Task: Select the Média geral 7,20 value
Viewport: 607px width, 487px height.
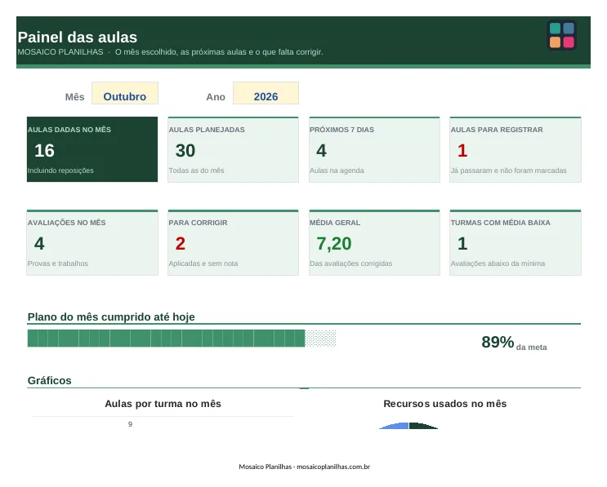Action: [x=333, y=244]
